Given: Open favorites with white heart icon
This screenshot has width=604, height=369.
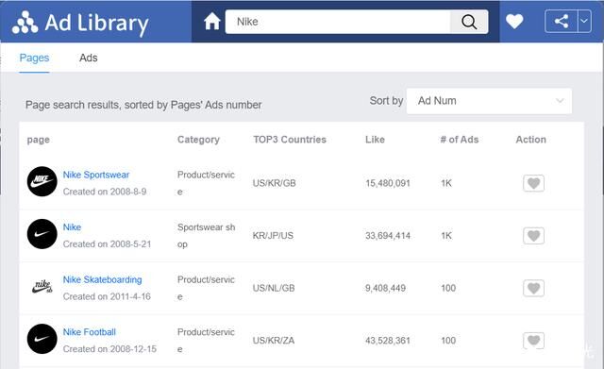Looking at the screenshot, I should click(514, 21).
